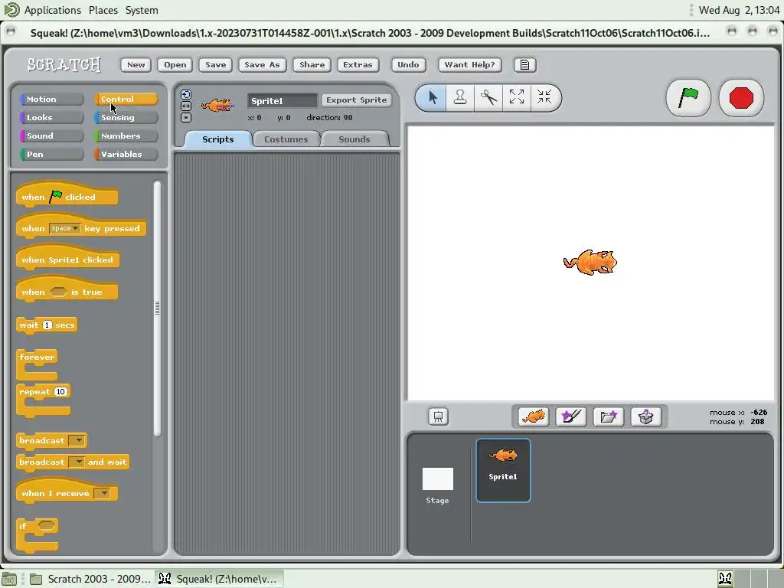Switch to the Sounds tab
Screen dimensions: 784x588
(x=354, y=139)
